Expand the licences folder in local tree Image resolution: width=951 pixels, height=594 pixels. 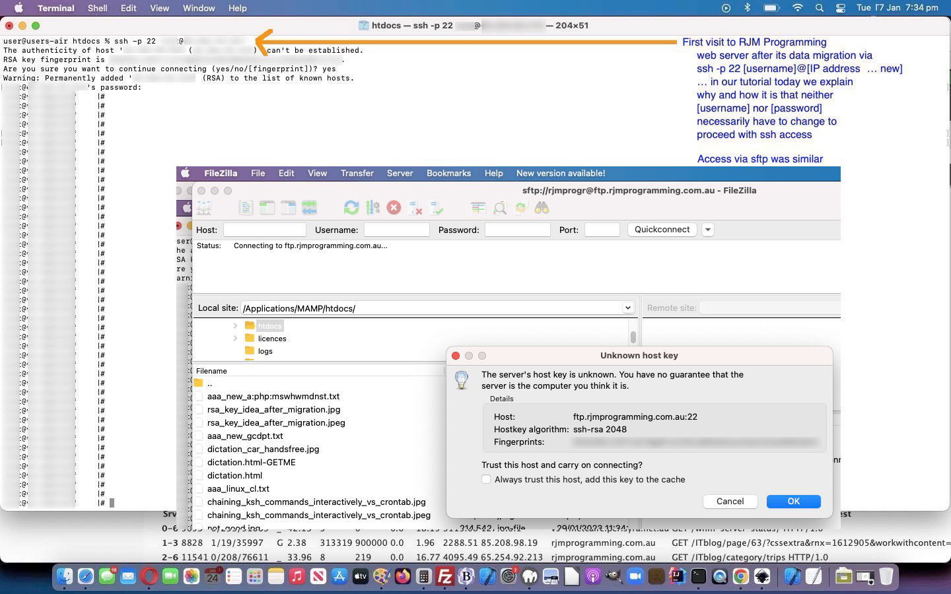click(236, 338)
